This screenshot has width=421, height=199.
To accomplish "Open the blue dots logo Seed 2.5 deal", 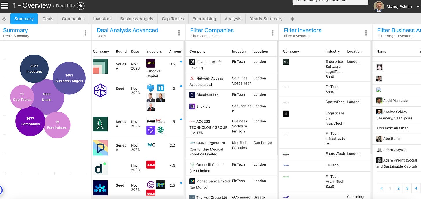I will (100, 188).
